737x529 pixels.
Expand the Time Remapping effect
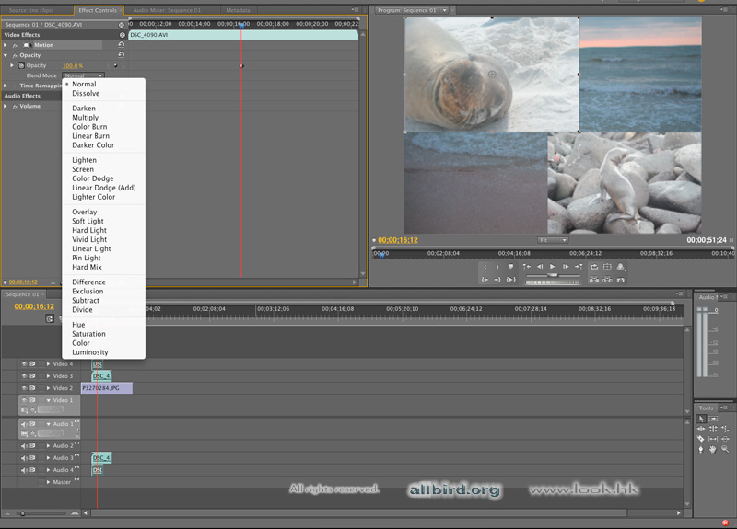click(6, 86)
